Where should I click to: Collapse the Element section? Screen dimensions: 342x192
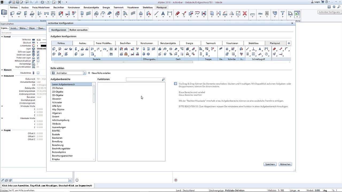tap(2, 70)
